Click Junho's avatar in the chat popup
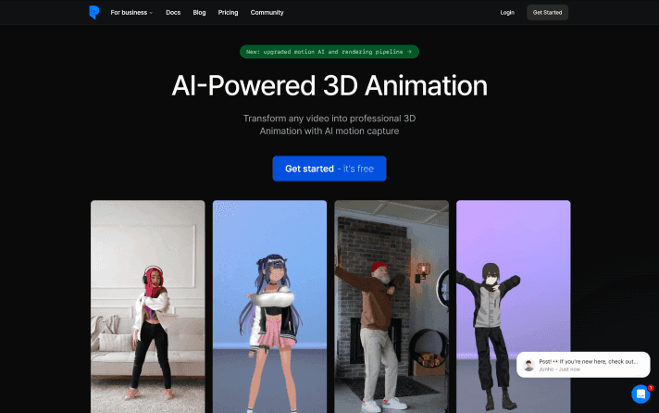The width and height of the screenshot is (659, 413). [528, 365]
